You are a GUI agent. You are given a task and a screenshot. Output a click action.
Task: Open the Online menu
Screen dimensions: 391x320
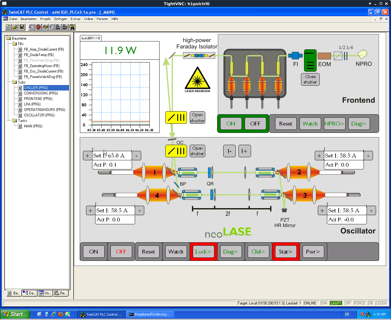coord(88,19)
